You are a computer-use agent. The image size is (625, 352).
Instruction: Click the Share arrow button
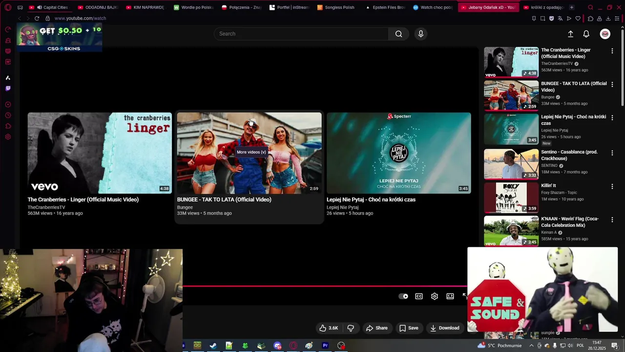(x=377, y=328)
